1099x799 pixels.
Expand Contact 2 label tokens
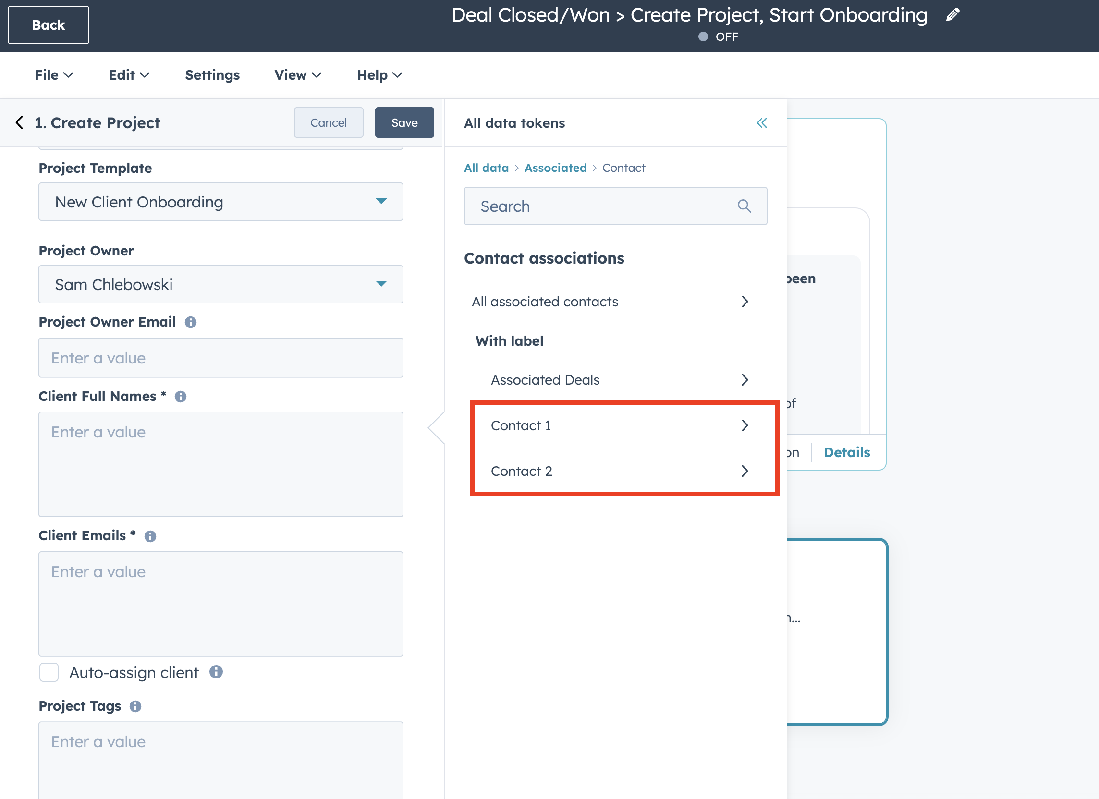coord(619,471)
